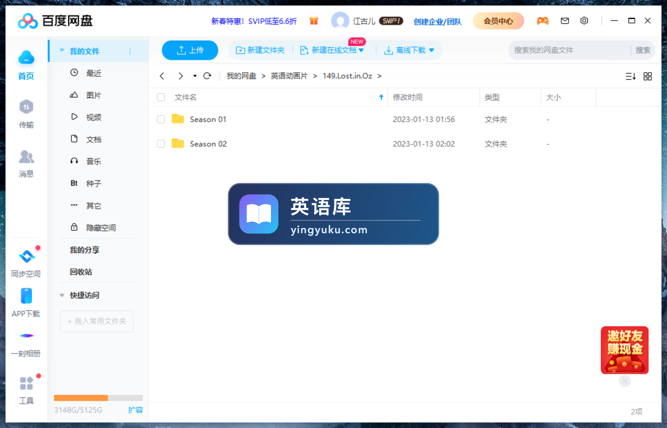
Task: Open 会员中心 button
Action: 498,21
